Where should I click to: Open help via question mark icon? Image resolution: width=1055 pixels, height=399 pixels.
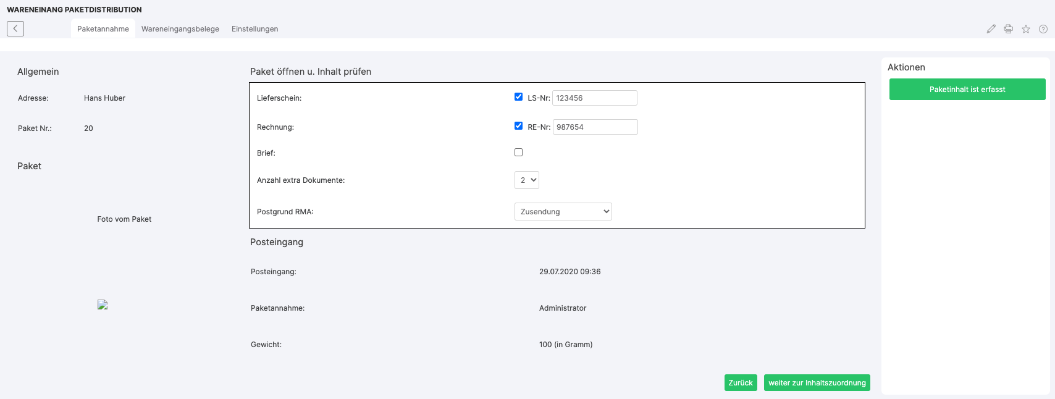click(x=1043, y=29)
